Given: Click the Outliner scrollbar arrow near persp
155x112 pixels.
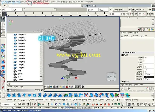Looking at the screenshot, I should 41,80.
